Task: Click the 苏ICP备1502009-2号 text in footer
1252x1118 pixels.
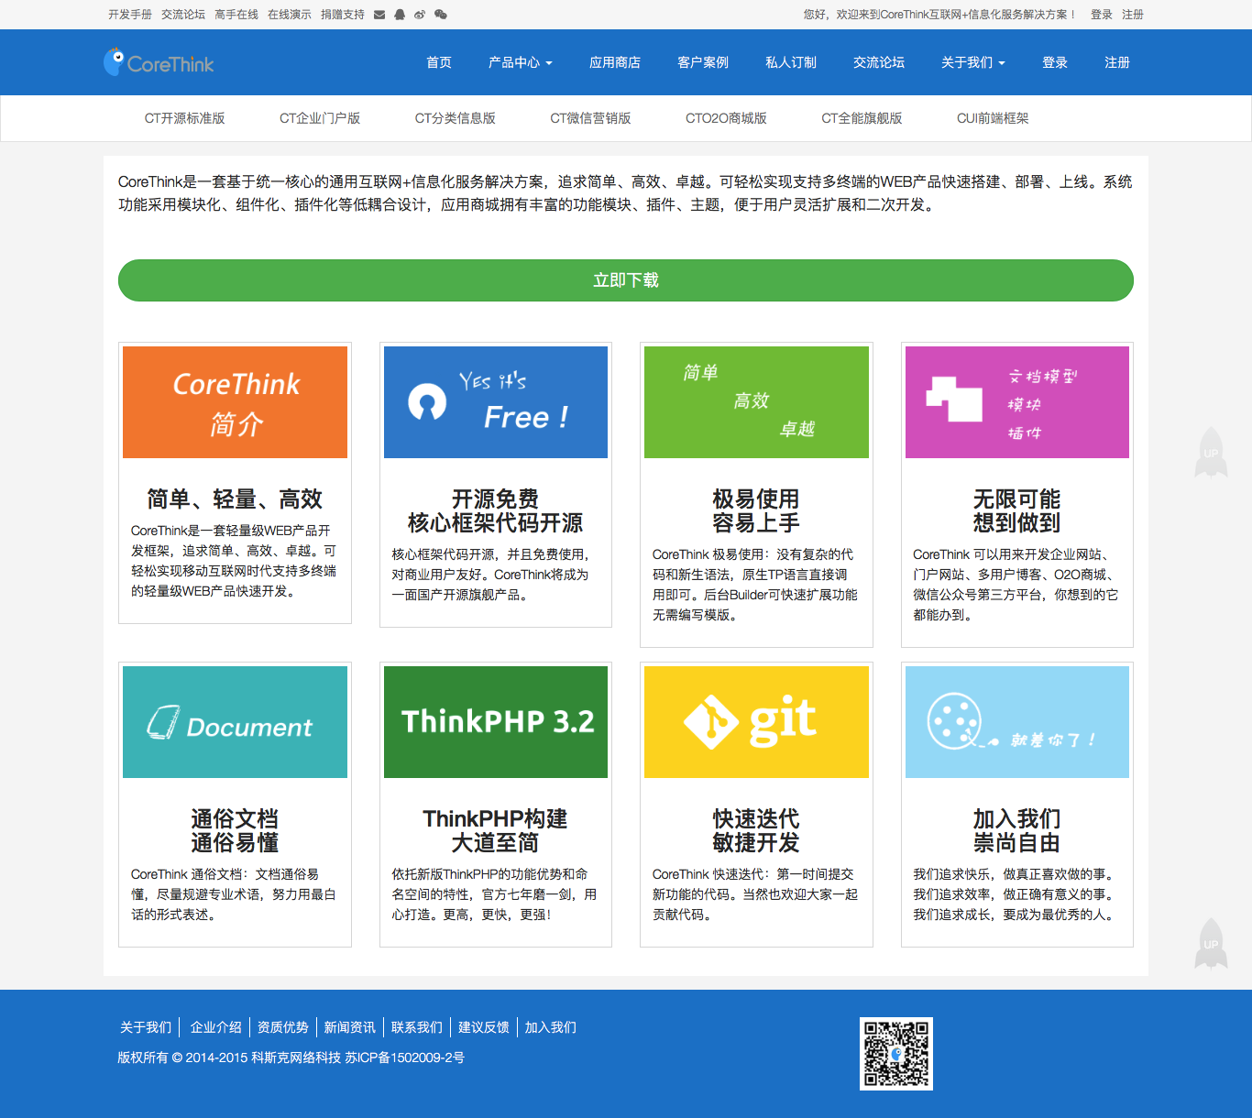Action: (404, 1058)
